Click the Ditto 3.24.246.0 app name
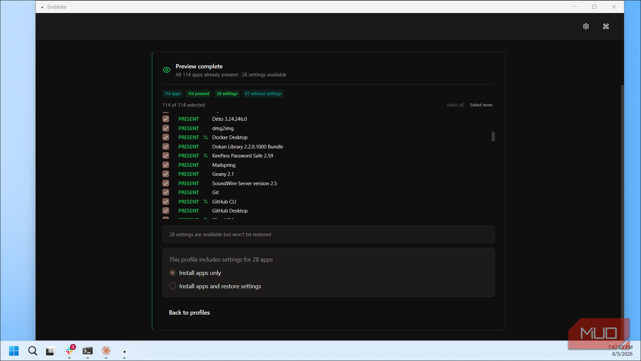 tap(229, 119)
